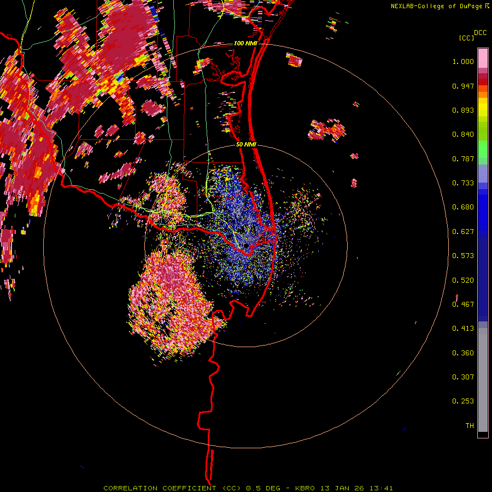Click the [CC] units label

point(466,38)
